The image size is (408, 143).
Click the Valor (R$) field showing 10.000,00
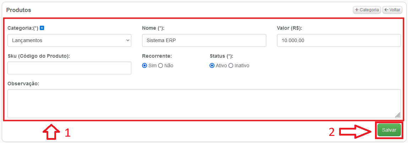pyautogui.click(x=339, y=40)
